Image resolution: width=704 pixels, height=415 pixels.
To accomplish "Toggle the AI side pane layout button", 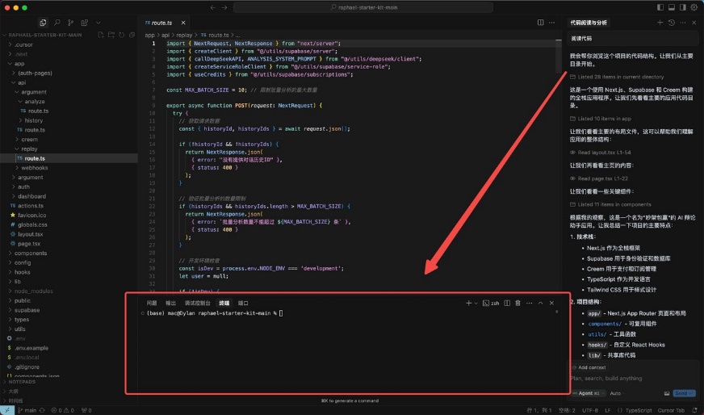I will tap(681, 7).
